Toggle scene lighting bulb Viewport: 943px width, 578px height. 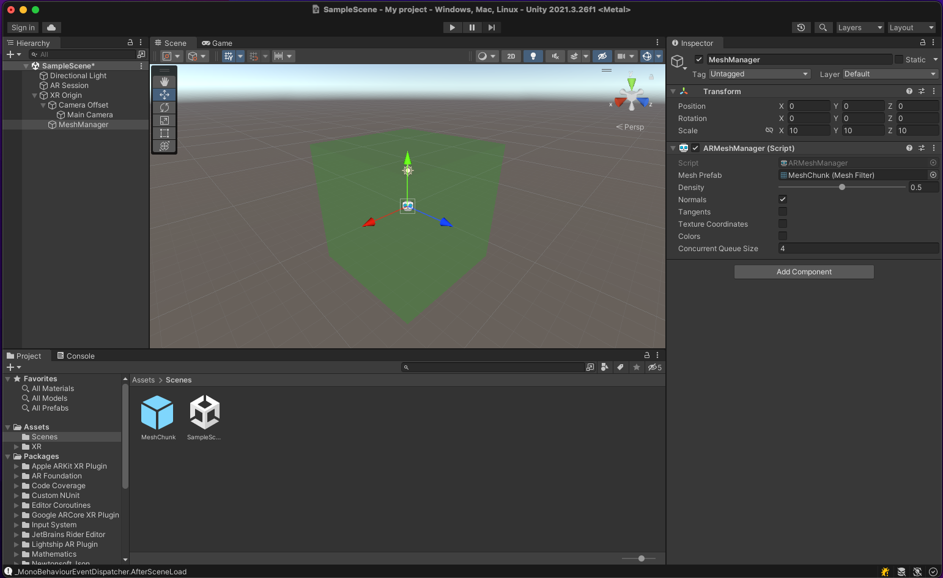click(x=533, y=56)
